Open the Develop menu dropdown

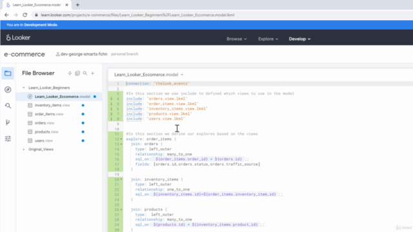click(x=299, y=39)
